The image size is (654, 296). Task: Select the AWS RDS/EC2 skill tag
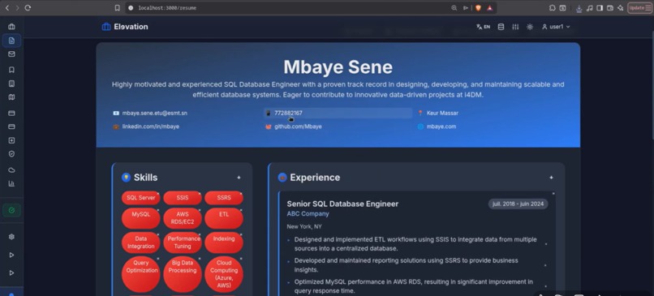pos(183,218)
